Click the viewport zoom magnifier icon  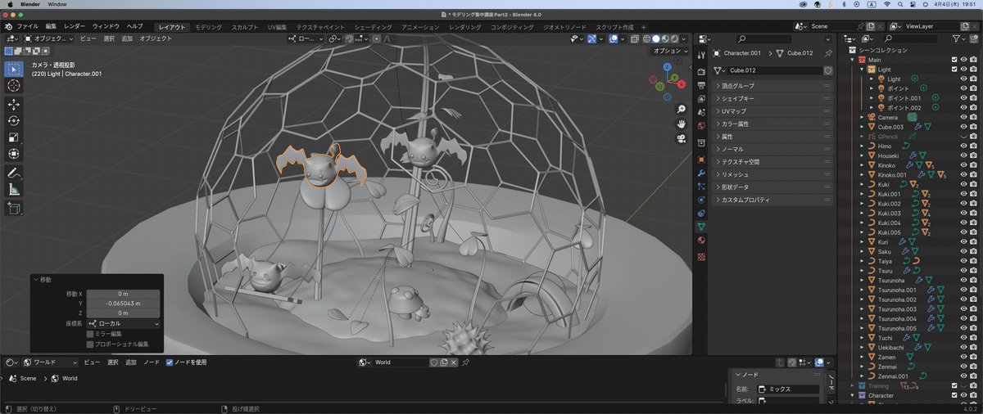[x=682, y=109]
